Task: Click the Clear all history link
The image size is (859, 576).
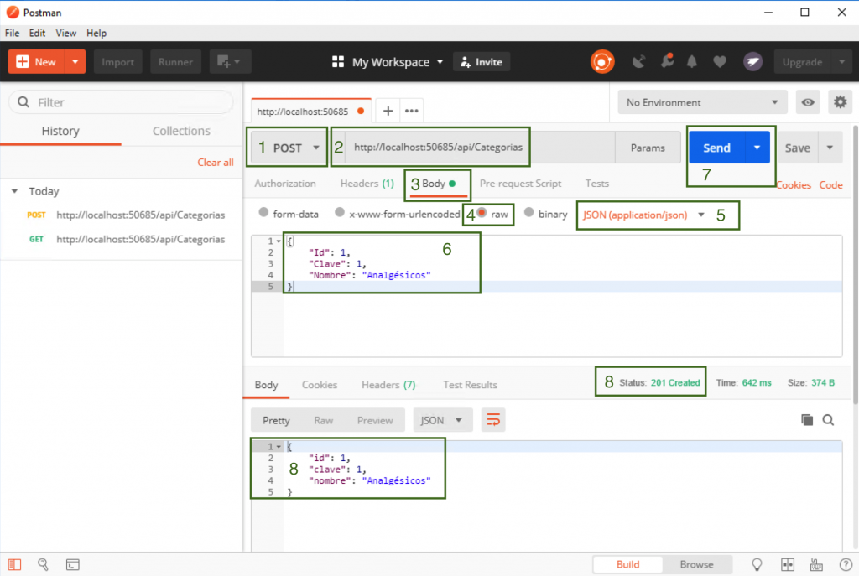Action: coord(216,162)
